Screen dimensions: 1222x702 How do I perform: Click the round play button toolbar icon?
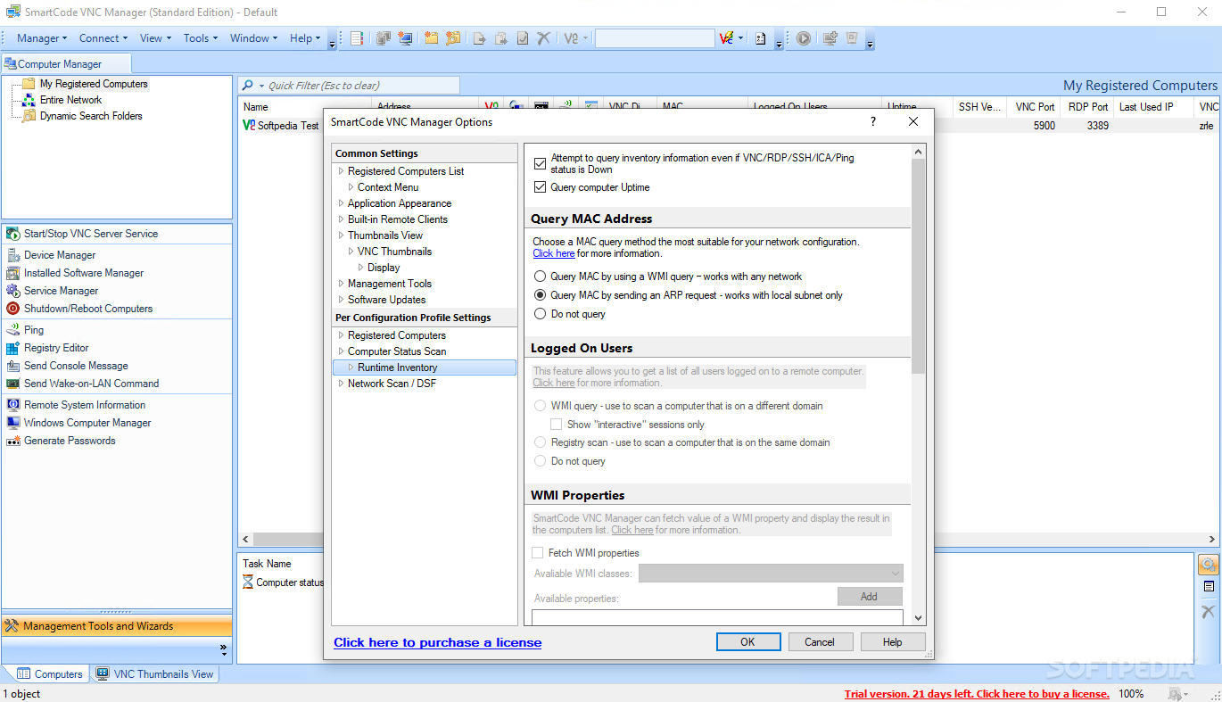[x=804, y=38]
